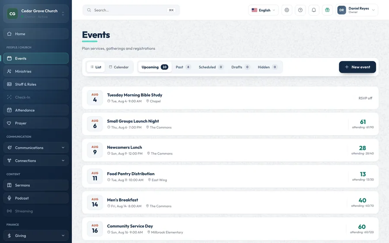Image resolution: width=389 pixels, height=243 pixels.
Task: Click the Chapel location text
Action: pos(155,101)
